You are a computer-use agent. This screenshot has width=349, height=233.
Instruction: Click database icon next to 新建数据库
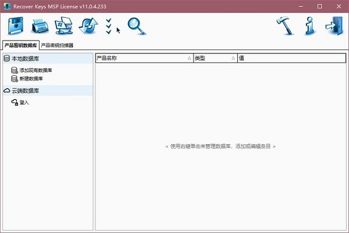tap(15, 79)
